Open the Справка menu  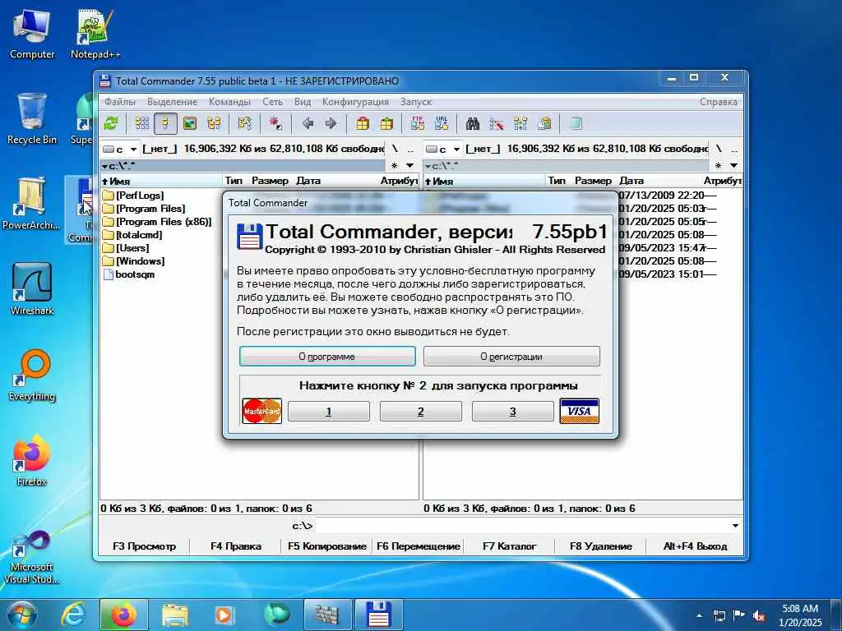pyautogui.click(x=719, y=102)
